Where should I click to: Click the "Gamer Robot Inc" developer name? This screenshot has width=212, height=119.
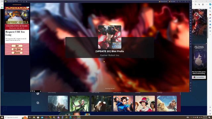[110, 55]
